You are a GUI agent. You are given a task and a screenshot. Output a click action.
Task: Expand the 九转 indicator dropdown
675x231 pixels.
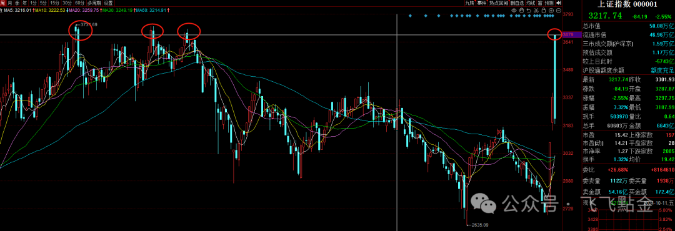pyautogui.click(x=470, y=3)
